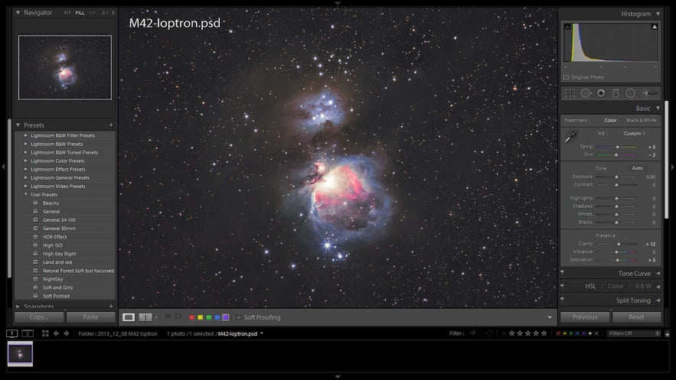The image size is (676, 380).
Task: Toggle filter lock switch at filmstrip end
Action: click(667, 333)
